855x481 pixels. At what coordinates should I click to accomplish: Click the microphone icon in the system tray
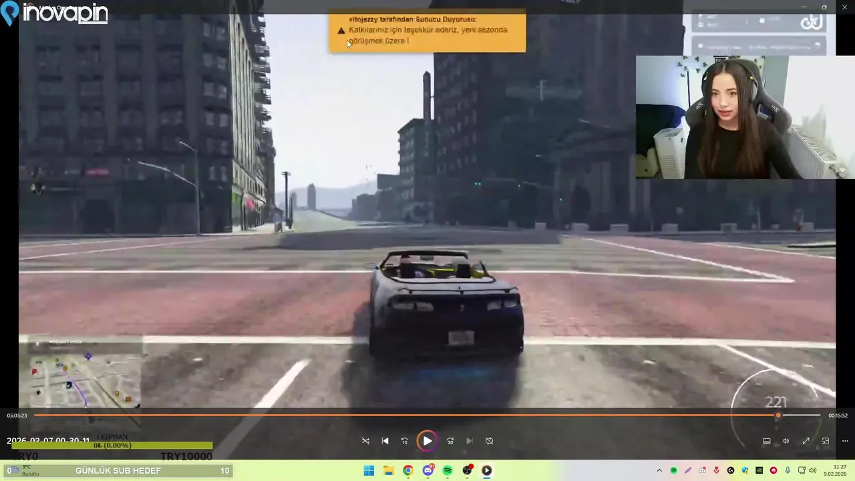click(788, 470)
